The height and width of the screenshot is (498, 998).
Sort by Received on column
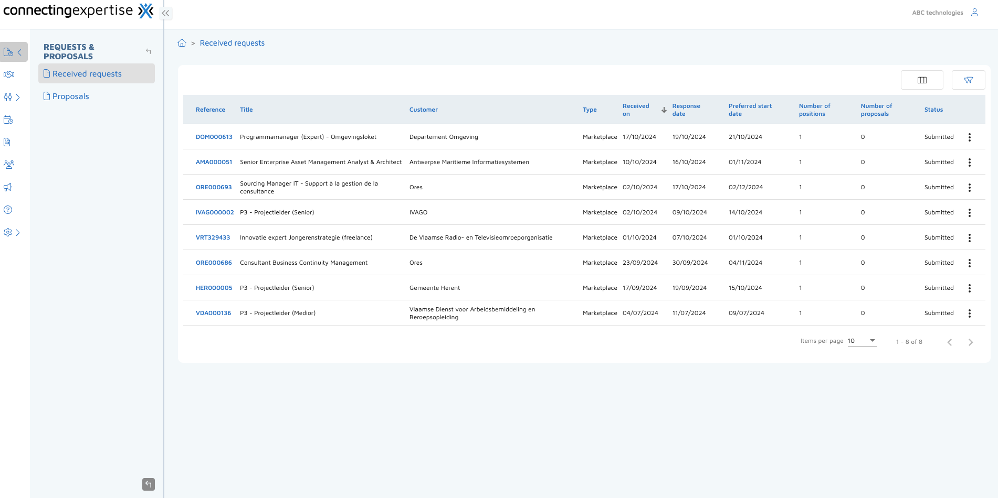pyautogui.click(x=636, y=110)
